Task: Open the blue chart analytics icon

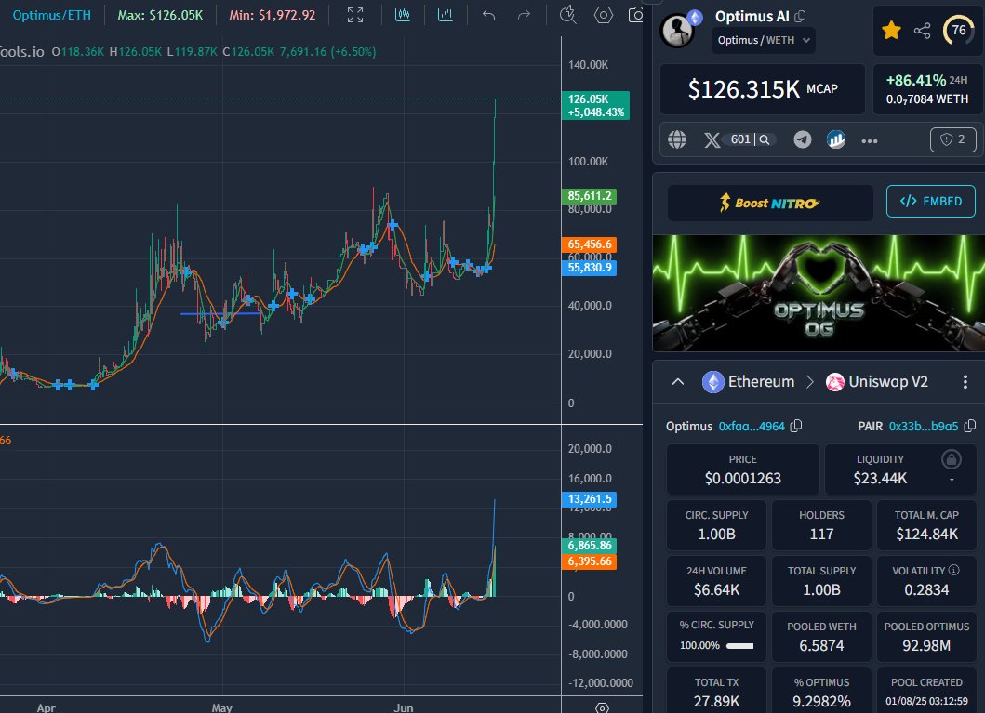Action: (836, 139)
